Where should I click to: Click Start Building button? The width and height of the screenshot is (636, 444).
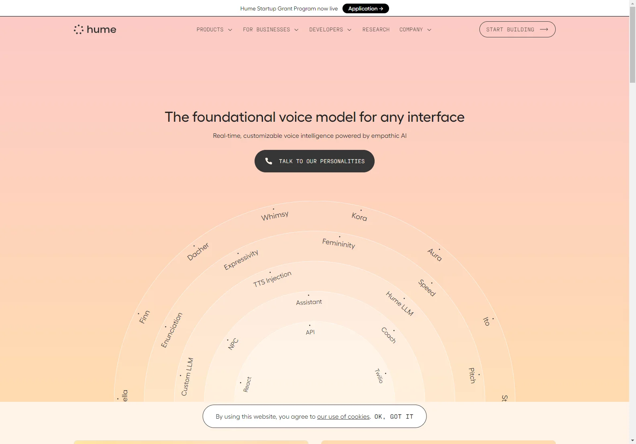[x=517, y=29]
